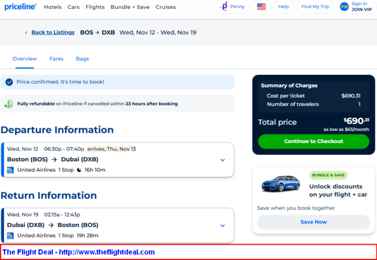The image size is (377, 260).
Task: Open the Hotels menu
Action: click(x=53, y=7)
